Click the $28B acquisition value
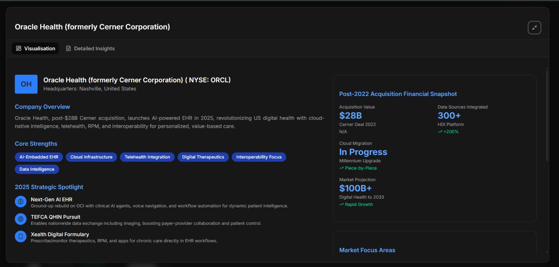Screen dimensions: 559x267 [x=350, y=116]
